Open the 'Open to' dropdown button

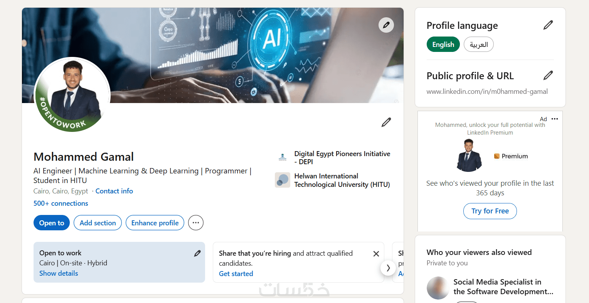click(x=52, y=223)
